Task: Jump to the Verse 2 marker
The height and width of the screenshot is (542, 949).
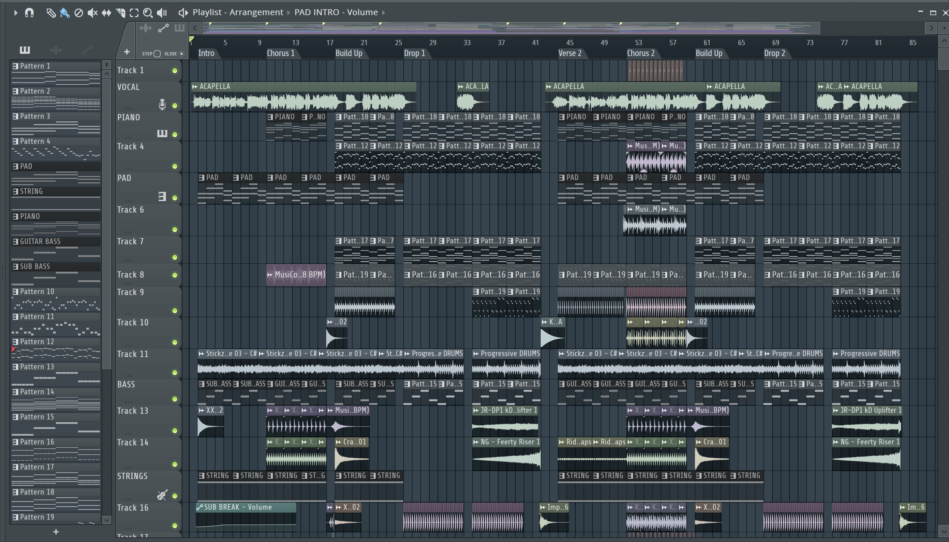Action: coord(569,53)
